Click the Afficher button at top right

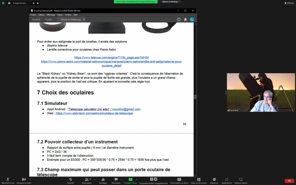(x=289, y=3)
